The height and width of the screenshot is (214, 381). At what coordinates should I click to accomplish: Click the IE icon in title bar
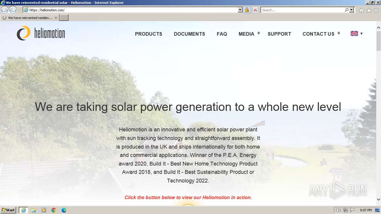point(3,3)
